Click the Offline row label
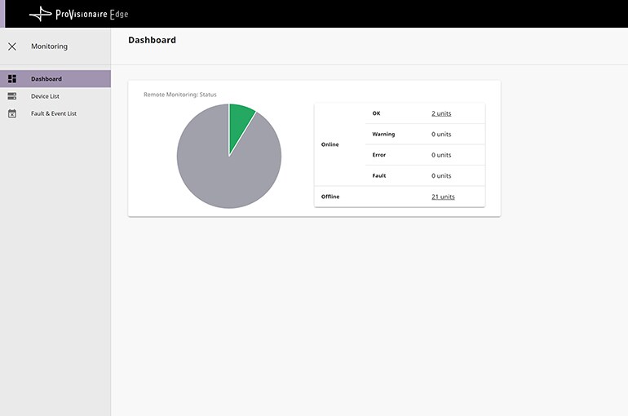Viewport: 628px width, 416px height. [330, 197]
